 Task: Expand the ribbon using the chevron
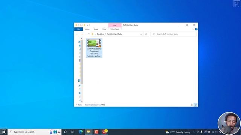(x=193, y=29)
